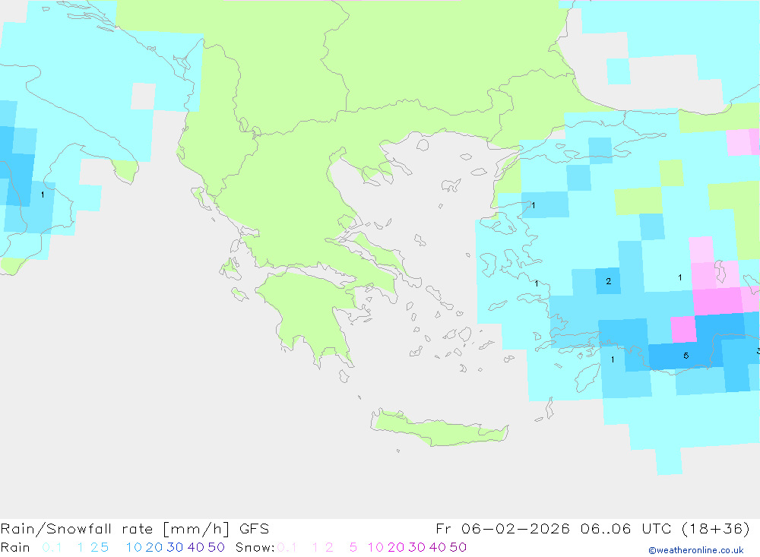
Task: Click the "06..06 UTC" time text
Action: tap(625, 528)
